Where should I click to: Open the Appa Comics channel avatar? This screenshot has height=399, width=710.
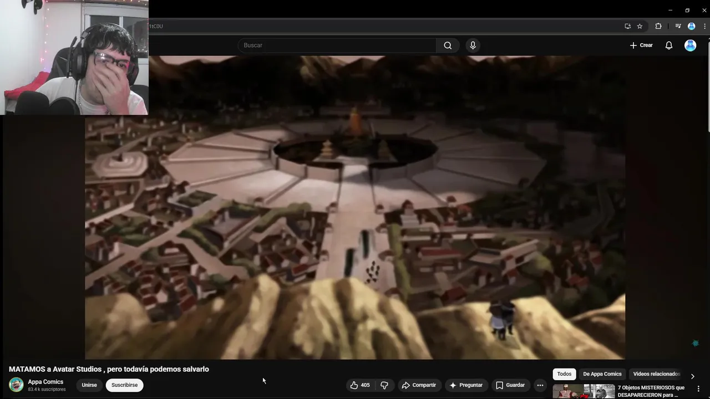(x=16, y=385)
